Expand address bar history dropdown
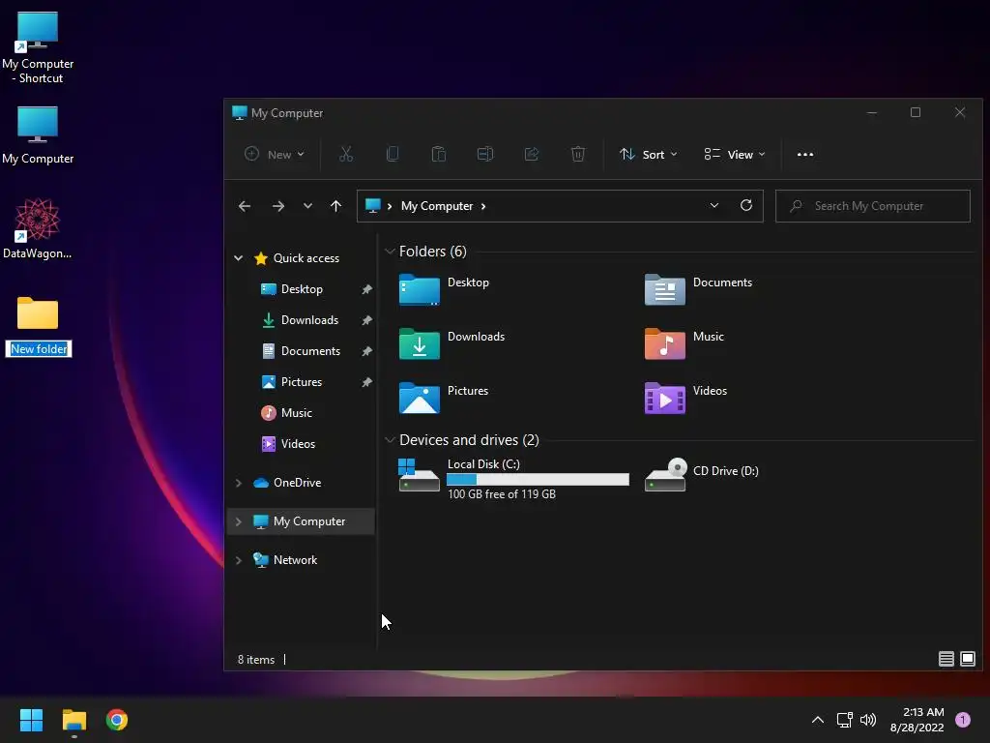Image resolution: width=990 pixels, height=743 pixels. pos(714,205)
